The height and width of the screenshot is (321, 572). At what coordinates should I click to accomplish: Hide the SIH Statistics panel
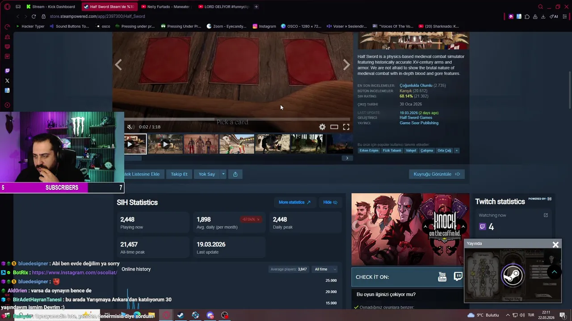click(x=330, y=202)
